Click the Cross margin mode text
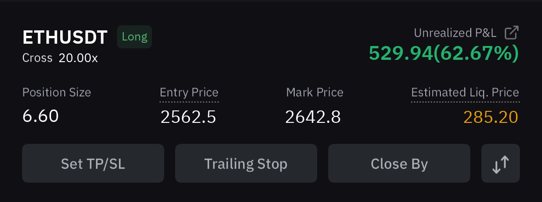This screenshot has height=202, width=542. [x=37, y=58]
